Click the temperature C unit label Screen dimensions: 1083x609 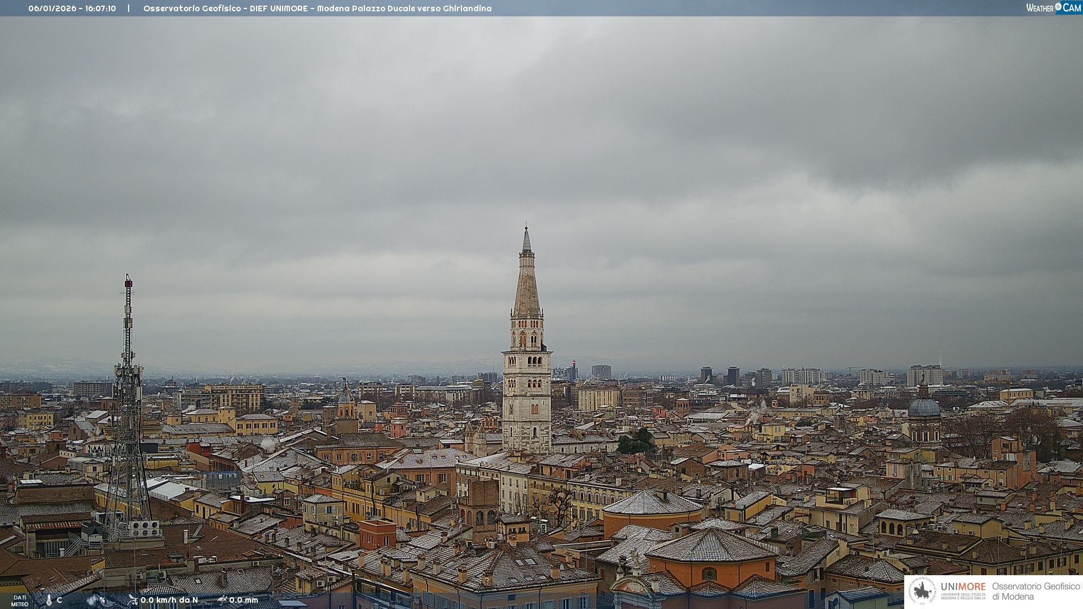click(59, 600)
